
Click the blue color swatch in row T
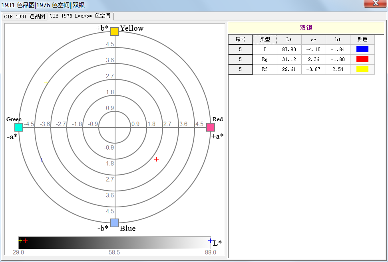point(362,49)
